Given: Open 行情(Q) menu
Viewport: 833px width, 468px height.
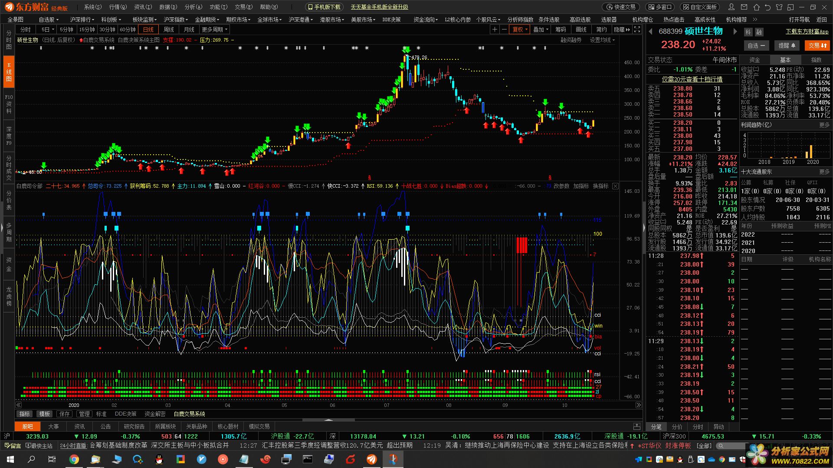Looking at the screenshot, I should pyautogui.click(x=118, y=7).
